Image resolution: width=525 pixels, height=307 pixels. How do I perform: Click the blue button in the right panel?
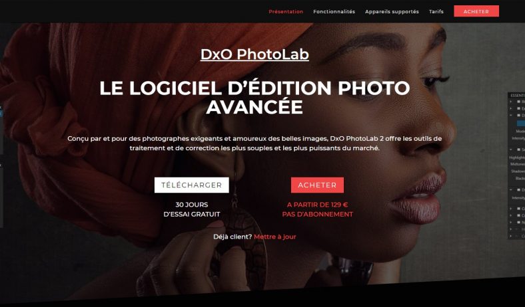pos(521,123)
